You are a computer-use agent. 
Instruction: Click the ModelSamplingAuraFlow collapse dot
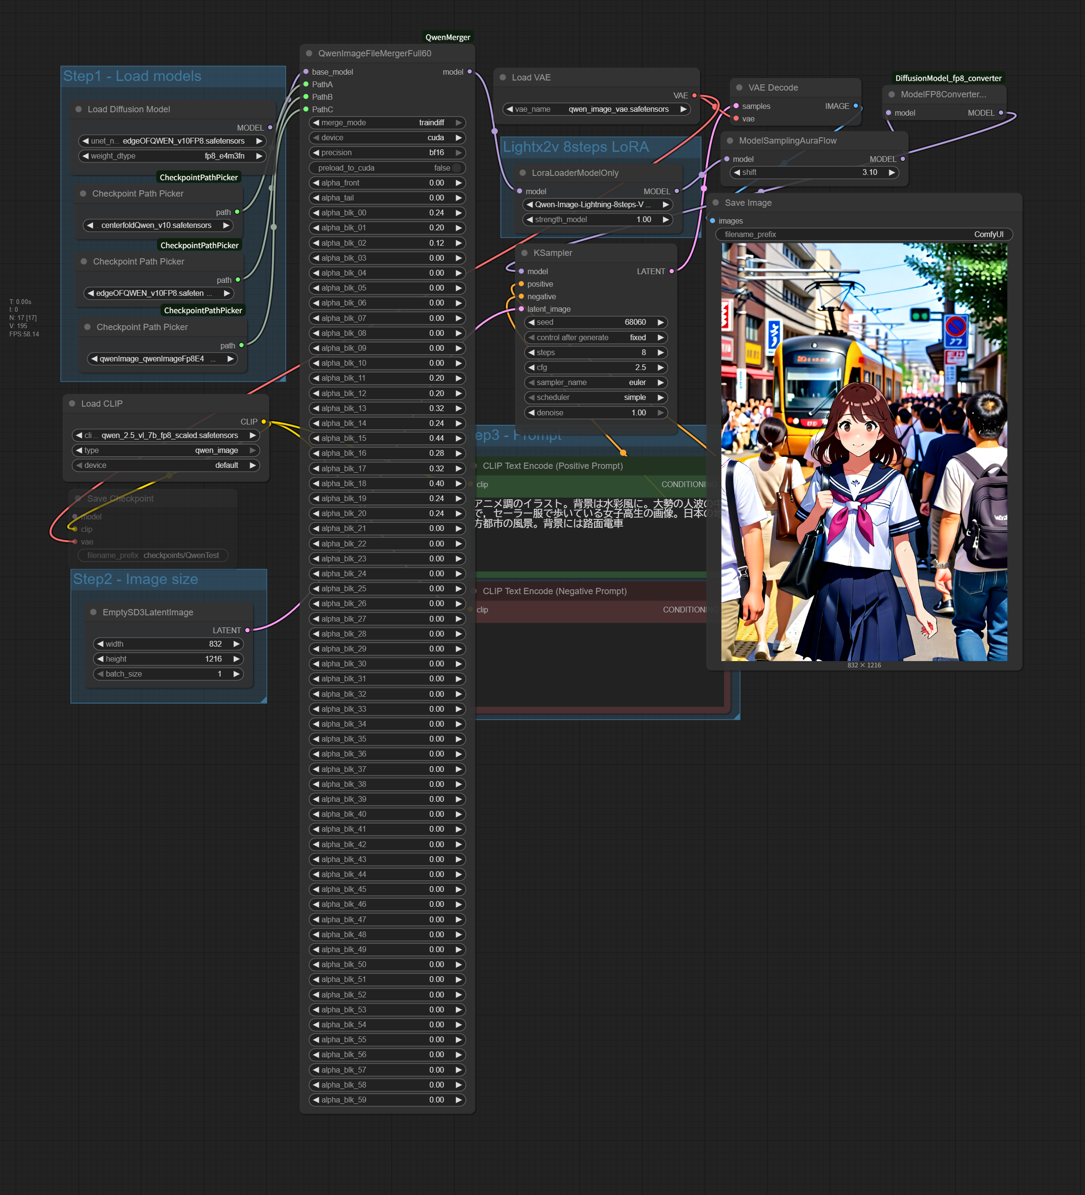click(730, 141)
